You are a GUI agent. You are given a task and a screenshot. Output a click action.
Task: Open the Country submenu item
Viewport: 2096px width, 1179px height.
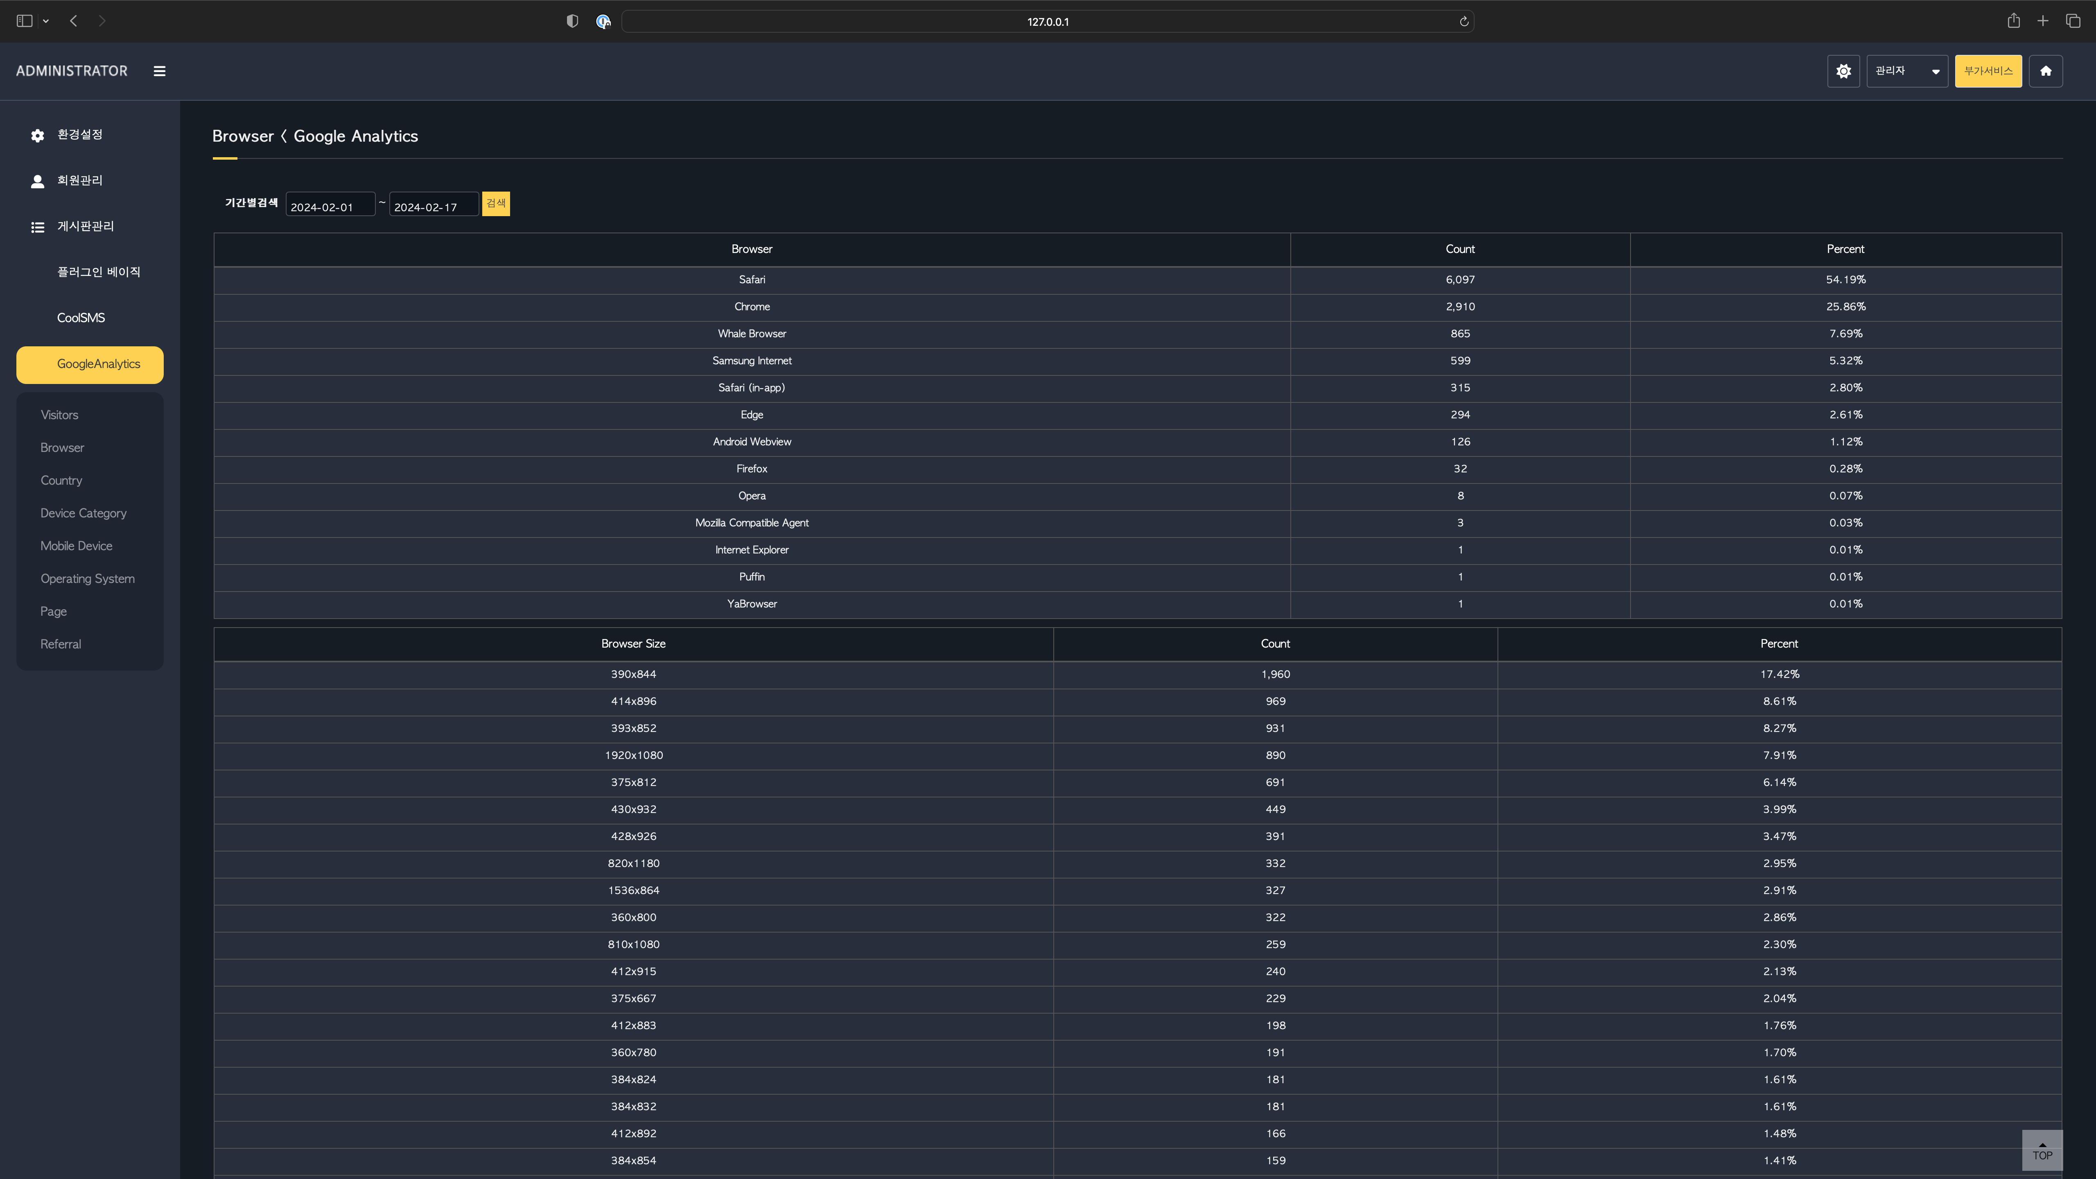pyautogui.click(x=61, y=481)
